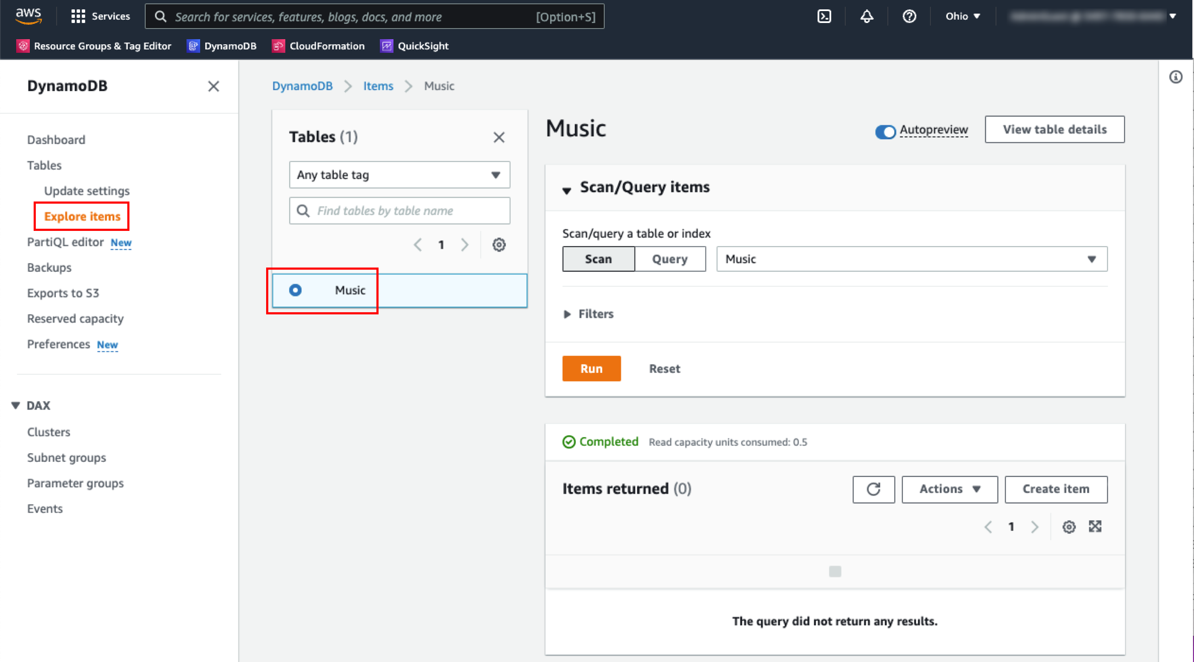
Task: Click the horizontal scrollbar thumb in results
Action: point(835,571)
